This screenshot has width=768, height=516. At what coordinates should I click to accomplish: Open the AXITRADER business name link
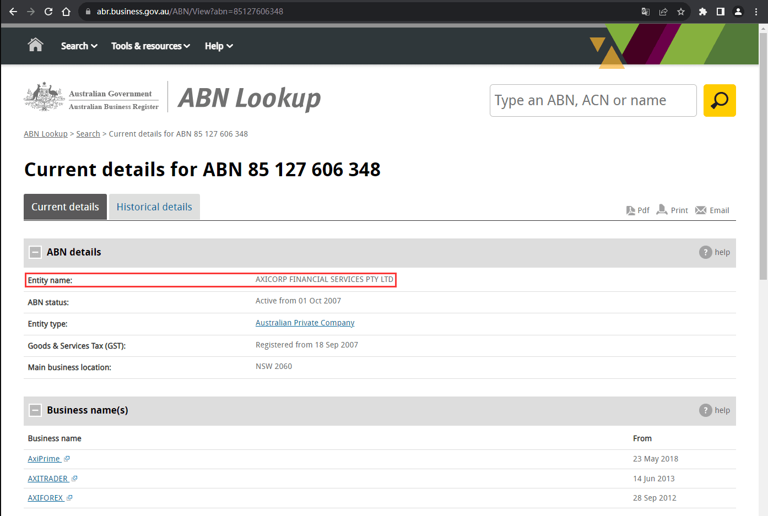pyautogui.click(x=48, y=479)
